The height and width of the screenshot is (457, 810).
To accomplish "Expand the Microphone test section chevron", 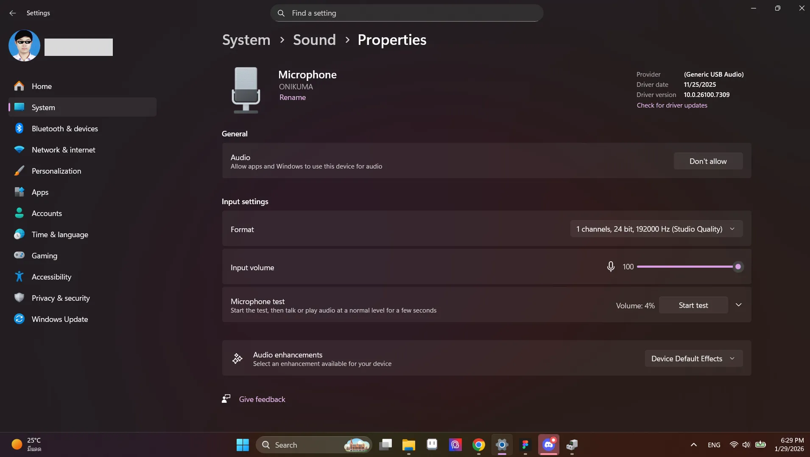I will 738,305.
